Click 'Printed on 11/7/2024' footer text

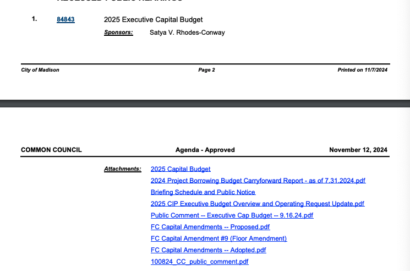click(363, 70)
